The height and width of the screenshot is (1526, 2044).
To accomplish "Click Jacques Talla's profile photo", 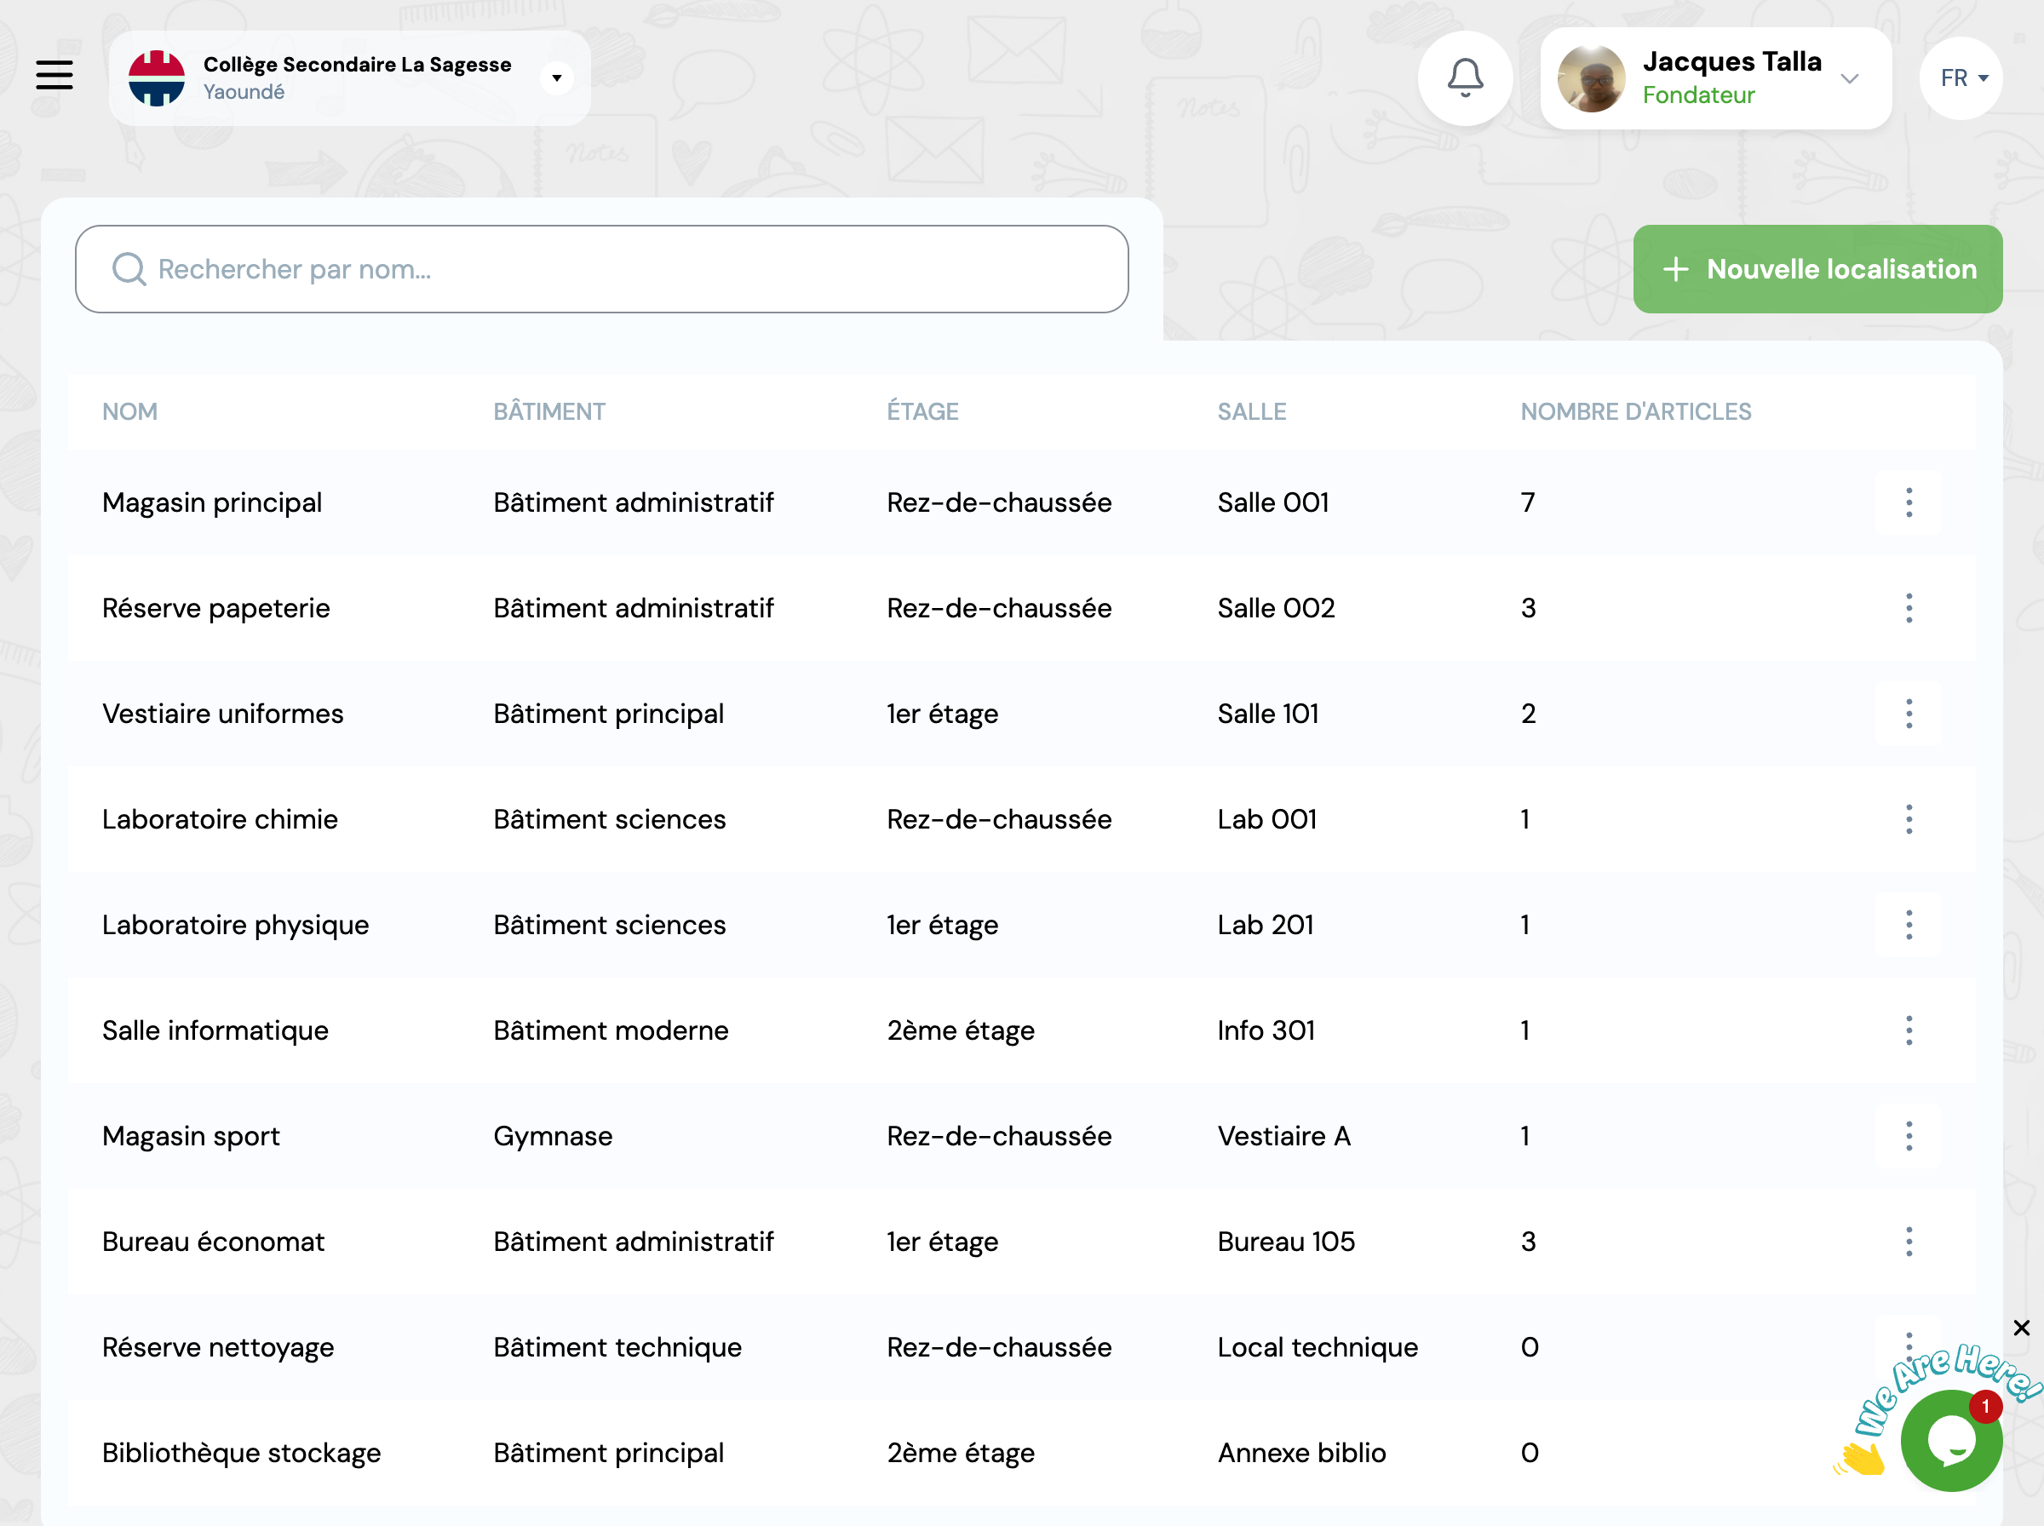I will 1591,79.
